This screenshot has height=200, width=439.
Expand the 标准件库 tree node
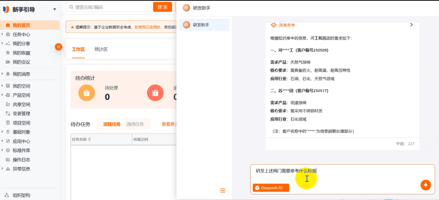coord(3,150)
